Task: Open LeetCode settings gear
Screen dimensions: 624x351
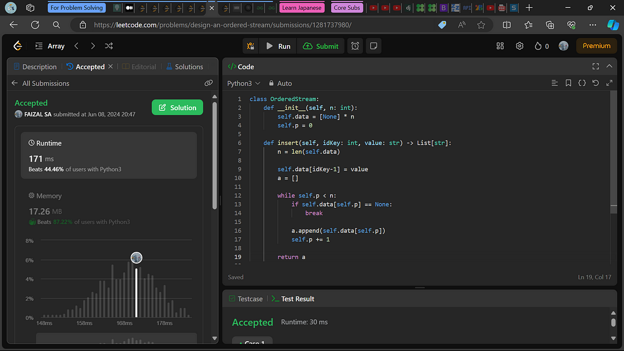Action: pyautogui.click(x=519, y=46)
